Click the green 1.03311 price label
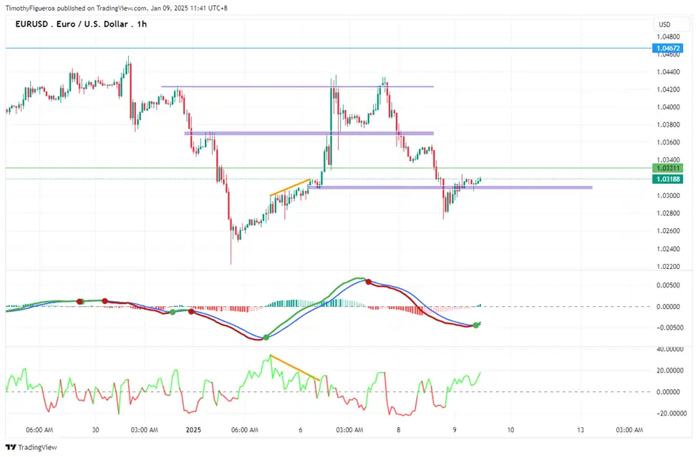The image size is (698, 457). (668, 168)
